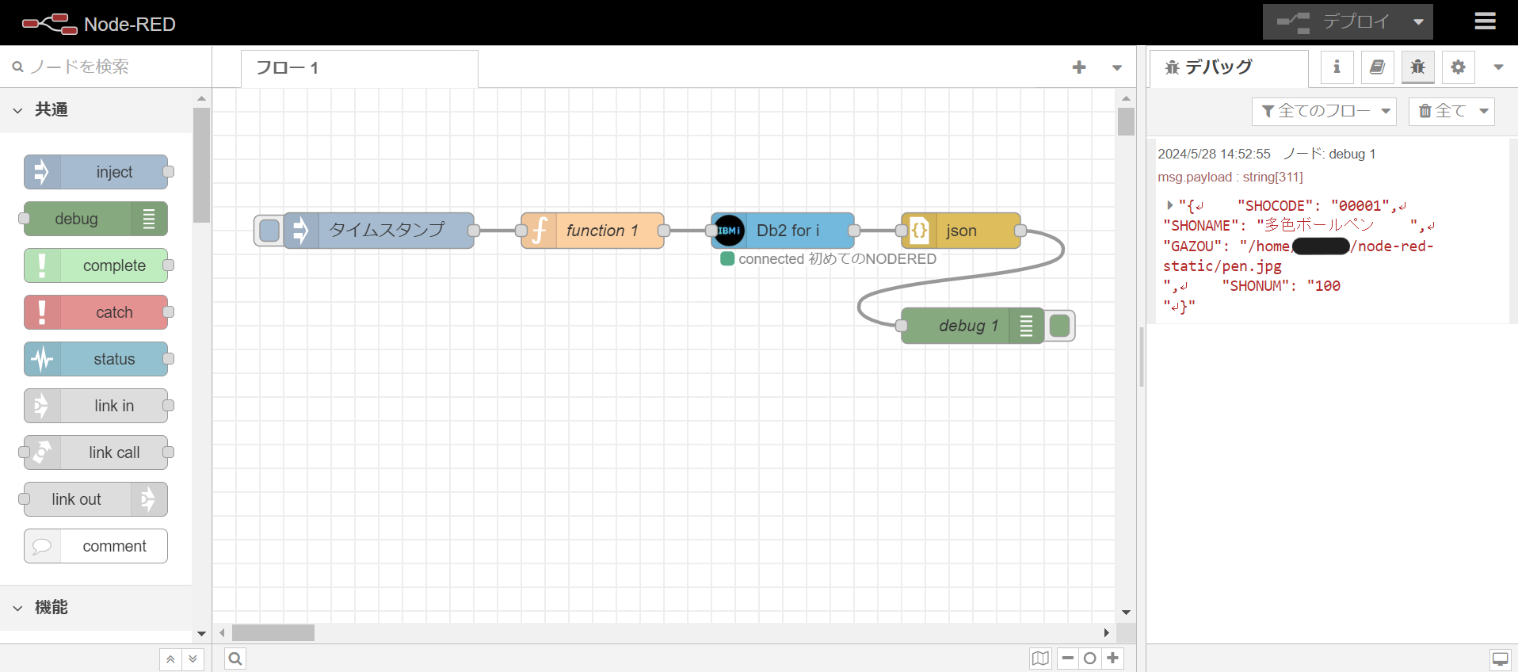Click the connected 初めてのNODERED status text
Viewport: 1518px width, 672px height.
click(x=837, y=259)
